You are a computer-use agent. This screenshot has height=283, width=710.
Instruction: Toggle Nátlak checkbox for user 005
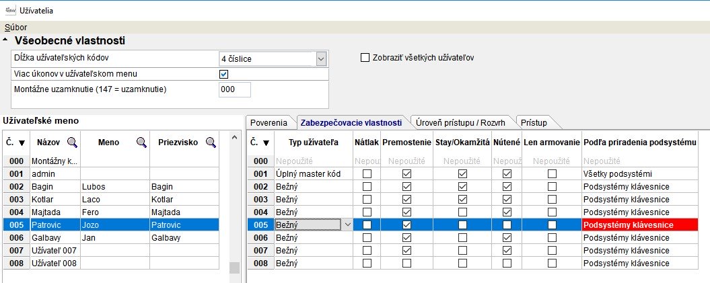367,225
